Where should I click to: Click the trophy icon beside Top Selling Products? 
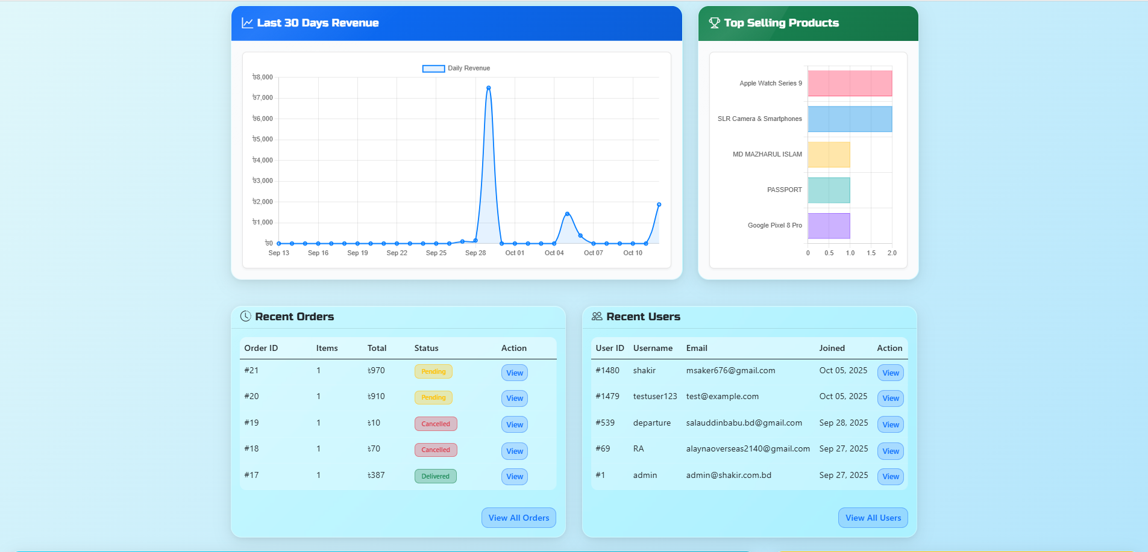(715, 23)
